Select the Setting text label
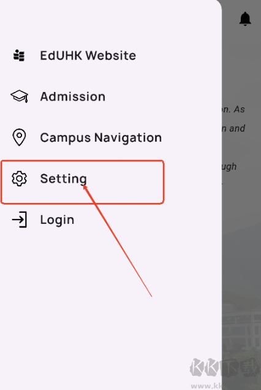This screenshot has height=390, width=261. (63, 178)
